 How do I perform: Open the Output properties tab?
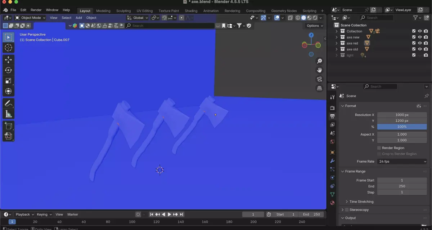point(332,116)
